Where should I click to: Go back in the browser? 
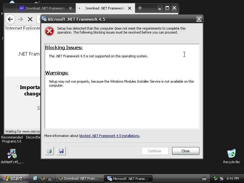point(10,19)
